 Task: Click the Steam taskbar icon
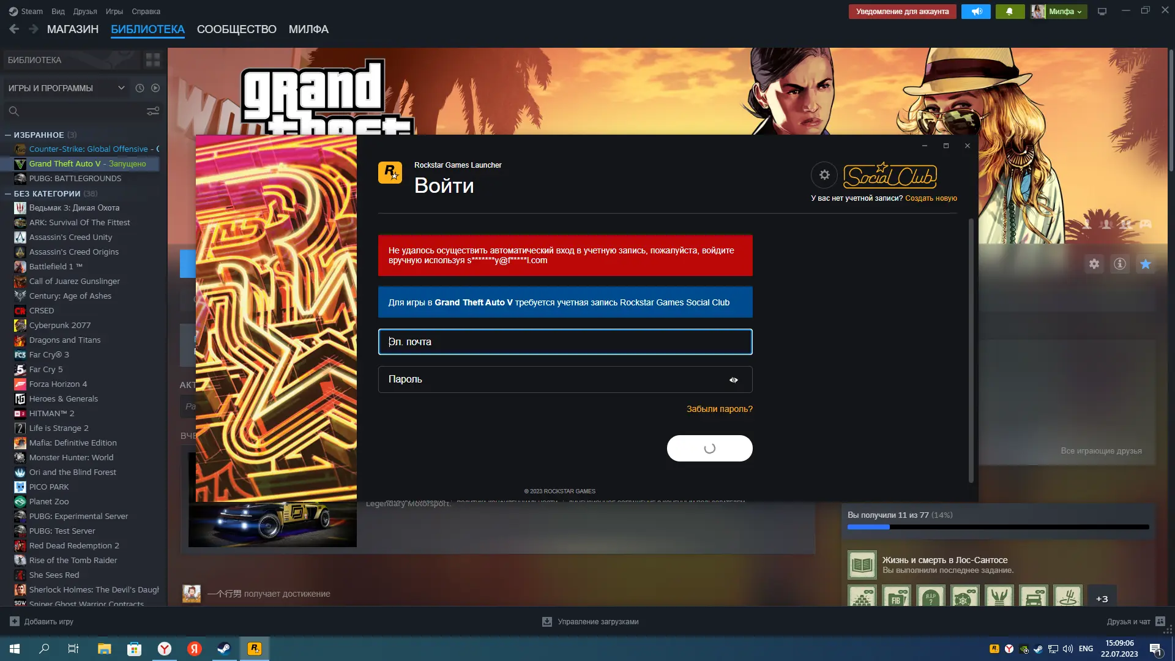pyautogui.click(x=224, y=648)
